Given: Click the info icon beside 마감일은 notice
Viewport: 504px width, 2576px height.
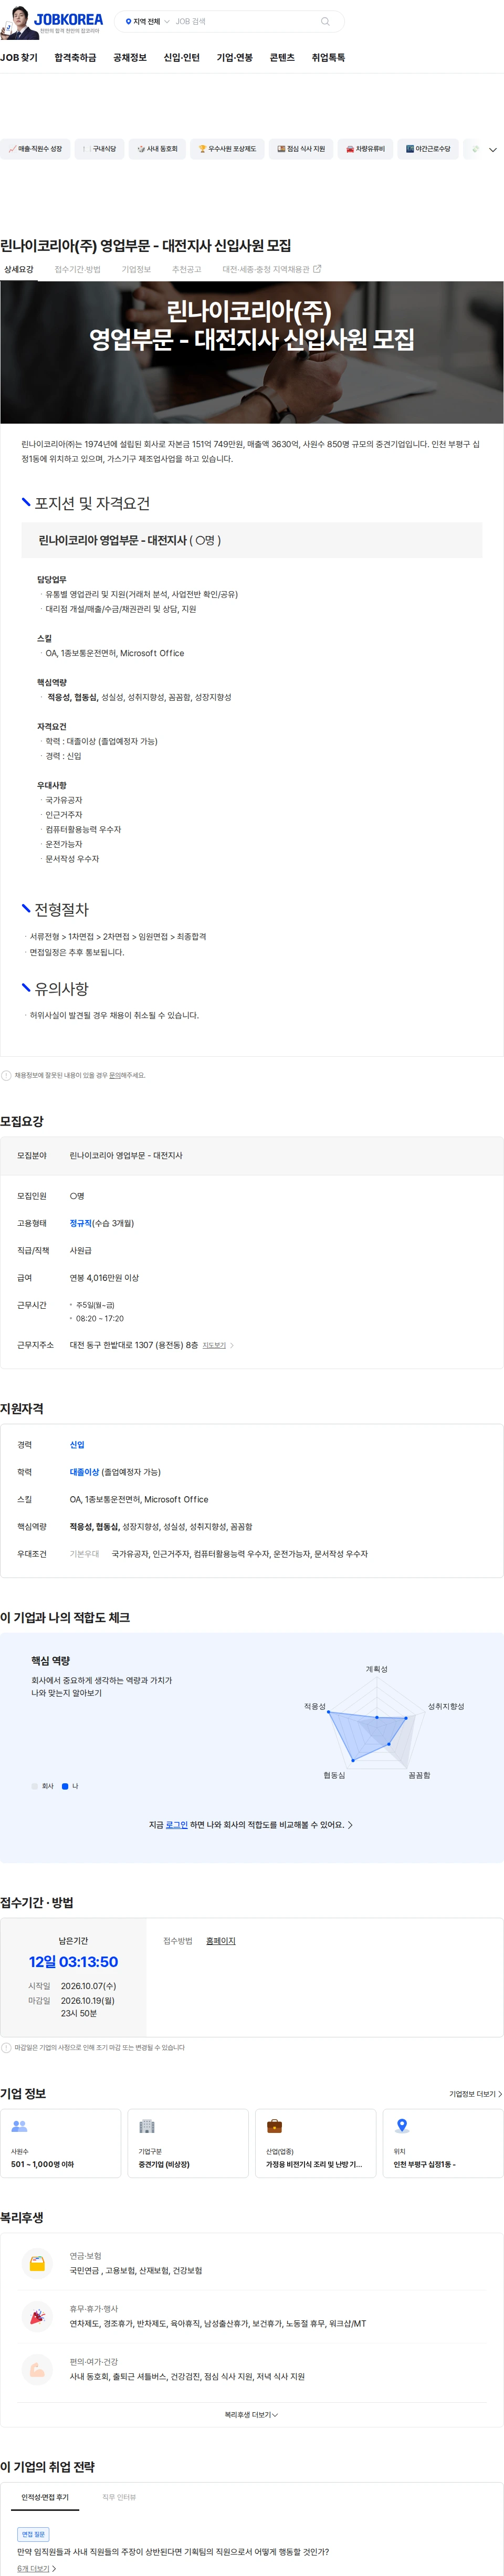Looking at the screenshot, I should (6, 2048).
